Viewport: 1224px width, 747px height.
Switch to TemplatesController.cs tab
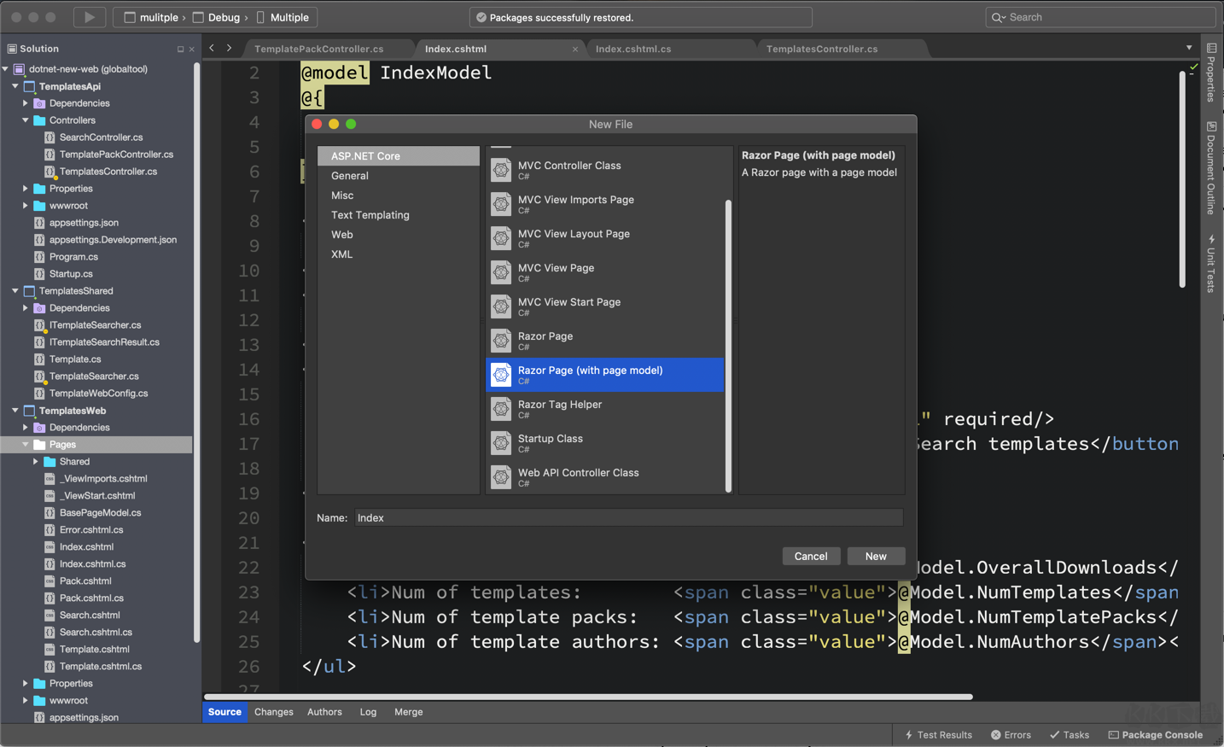pos(821,49)
